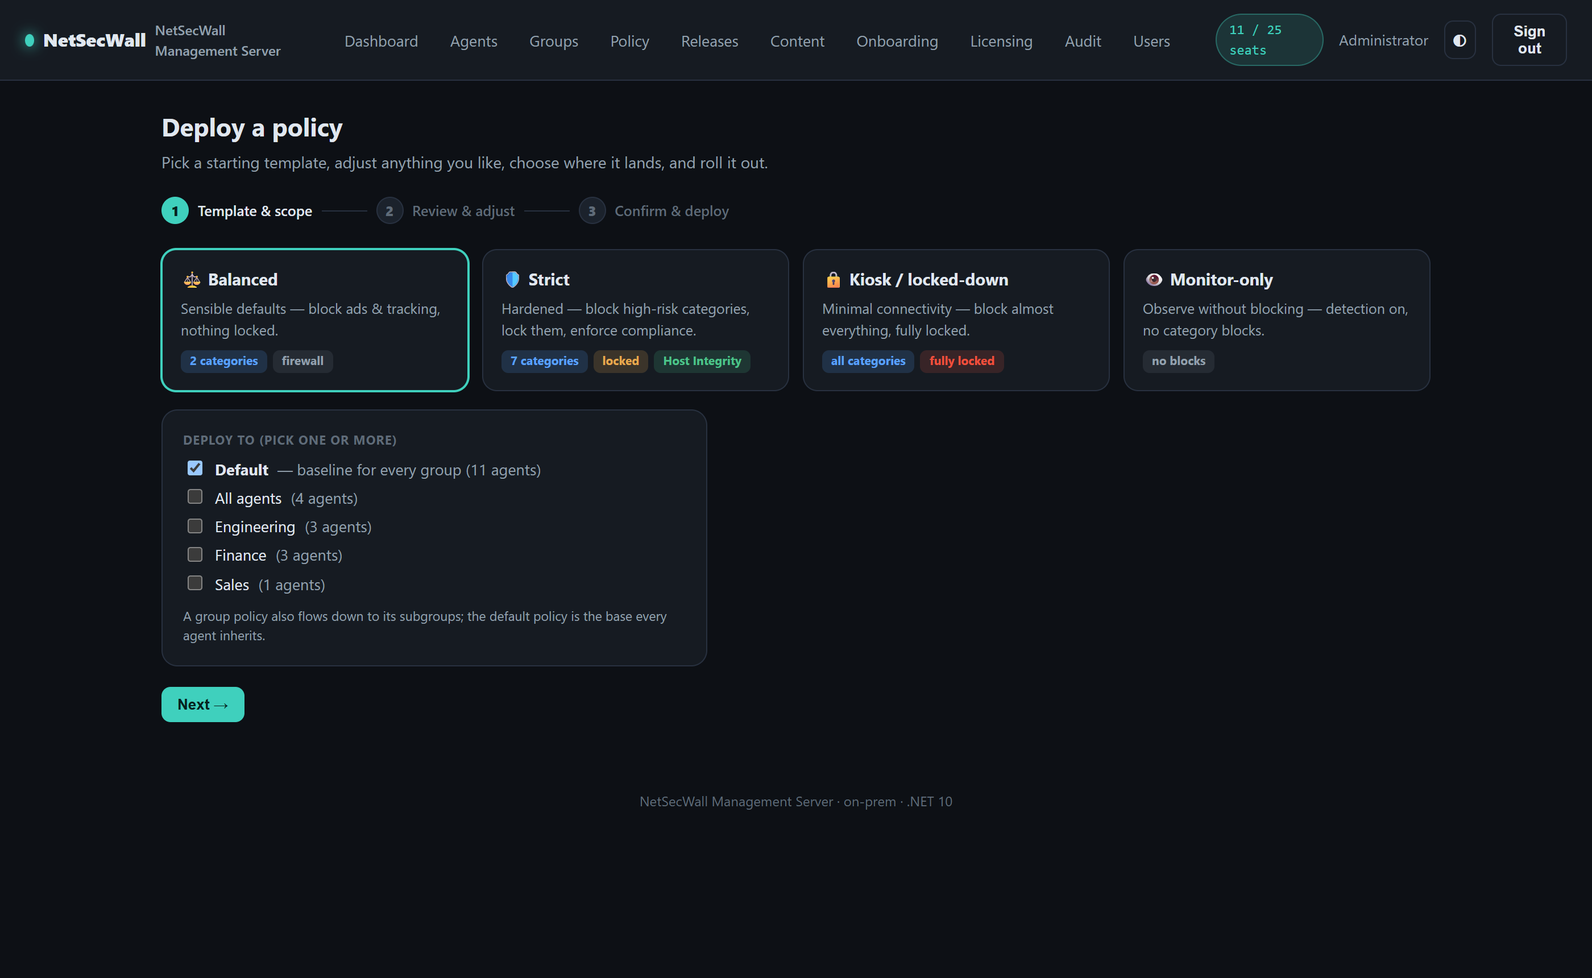1592x978 pixels.
Task: Click the Next button
Action: coord(202,704)
